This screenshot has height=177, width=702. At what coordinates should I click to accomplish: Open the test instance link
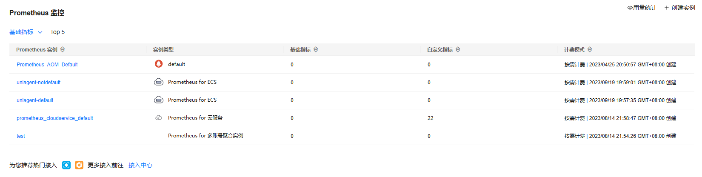point(21,136)
